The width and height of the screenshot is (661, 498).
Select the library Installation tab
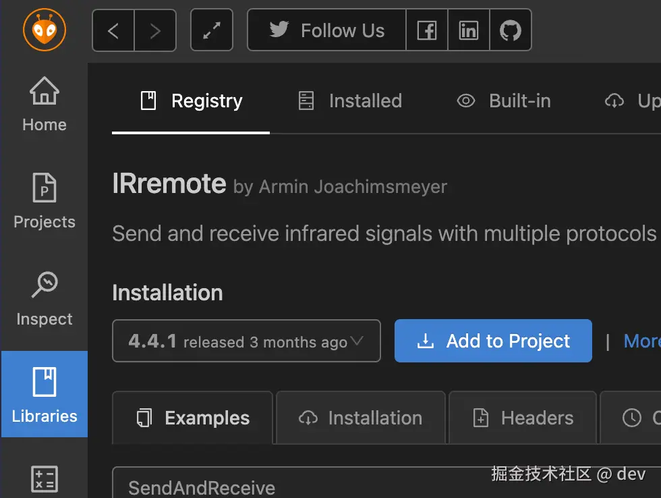(361, 418)
